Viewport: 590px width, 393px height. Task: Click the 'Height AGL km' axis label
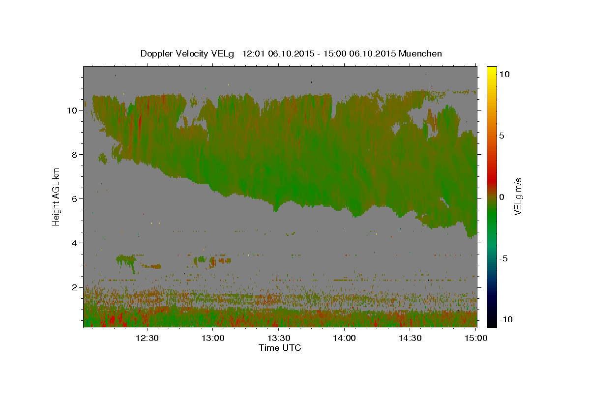point(57,196)
